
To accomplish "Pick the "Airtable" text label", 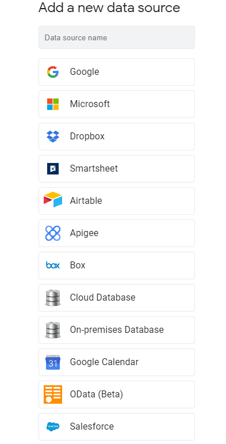I will point(86,201).
